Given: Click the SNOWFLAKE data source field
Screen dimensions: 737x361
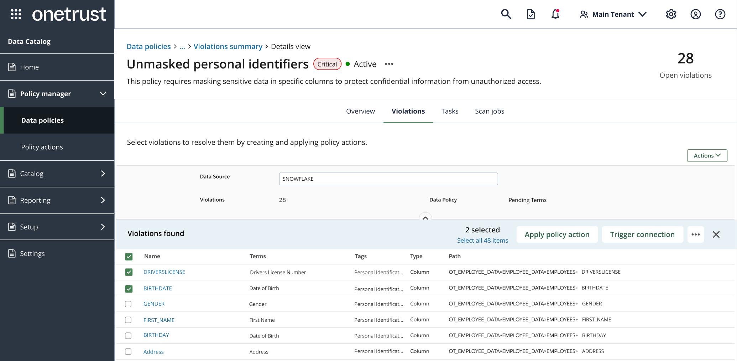Looking at the screenshot, I should pos(388,179).
